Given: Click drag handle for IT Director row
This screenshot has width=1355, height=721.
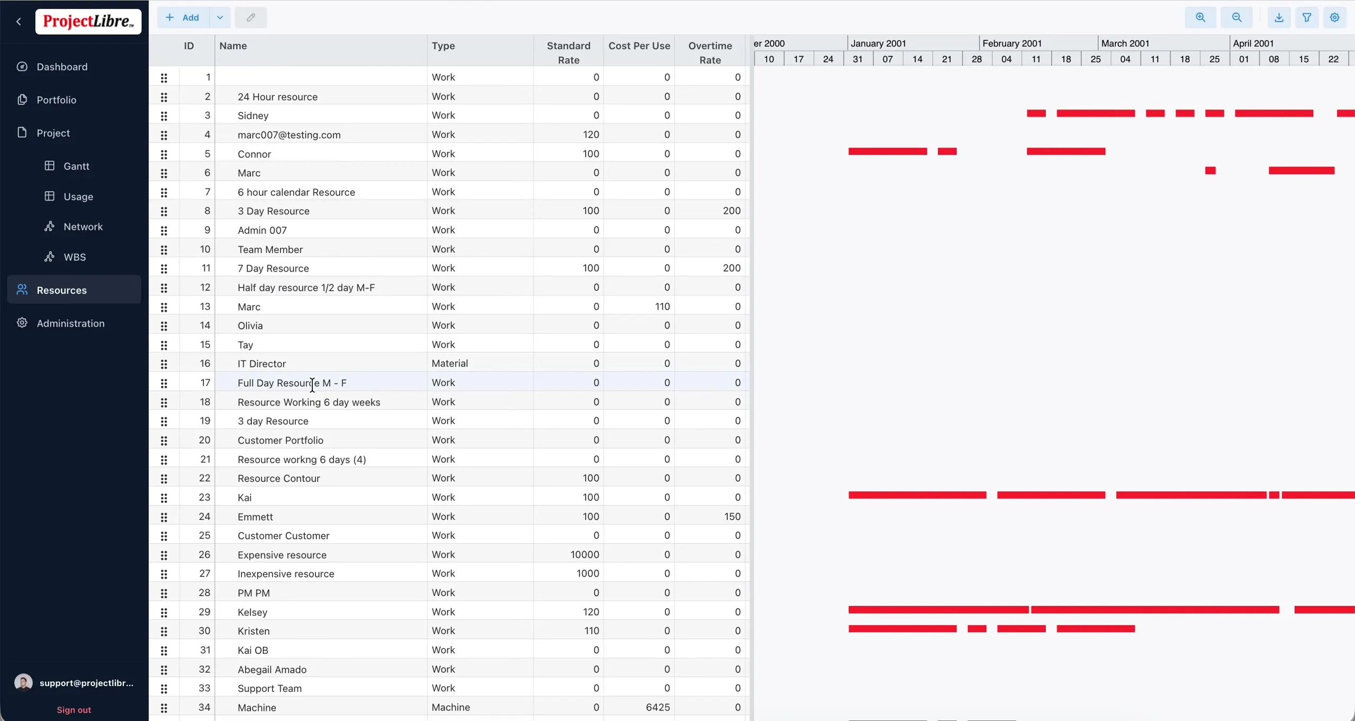Looking at the screenshot, I should click(164, 364).
